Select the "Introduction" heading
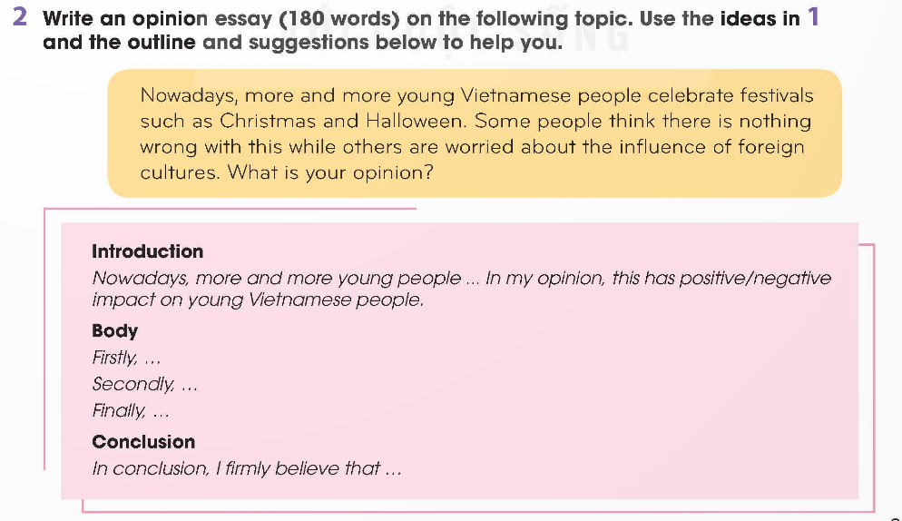Image resolution: width=902 pixels, height=521 pixels. 147,251
